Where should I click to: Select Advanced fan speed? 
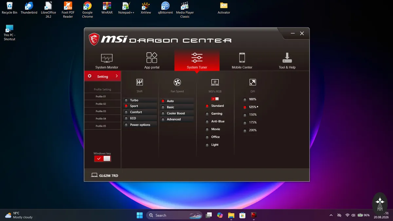[x=177, y=120]
